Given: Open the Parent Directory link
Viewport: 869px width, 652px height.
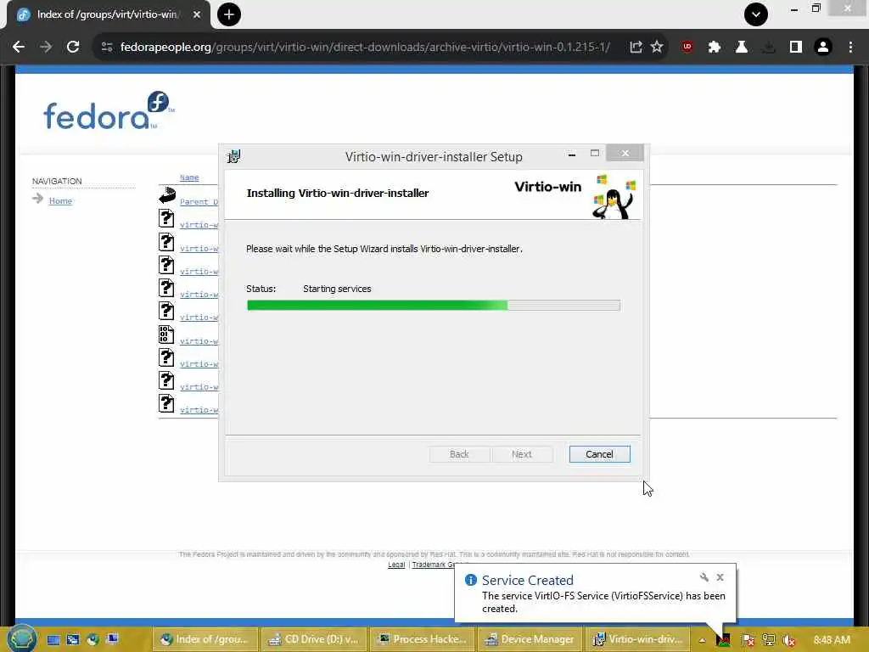Looking at the screenshot, I should pos(199,202).
